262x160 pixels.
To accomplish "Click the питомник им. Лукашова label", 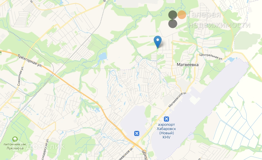I will pos(15,146).
